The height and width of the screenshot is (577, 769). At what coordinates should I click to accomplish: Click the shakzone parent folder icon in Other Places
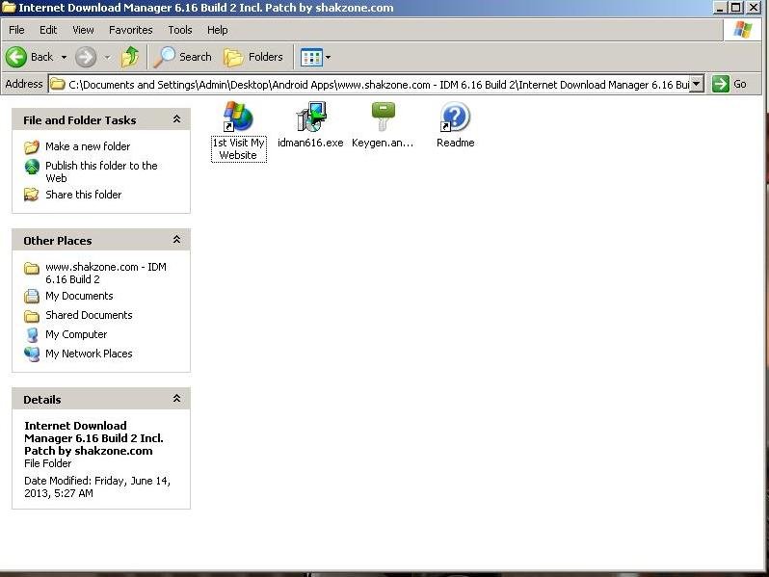32,268
